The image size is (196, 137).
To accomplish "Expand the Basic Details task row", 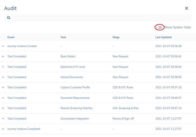I will (3, 57).
